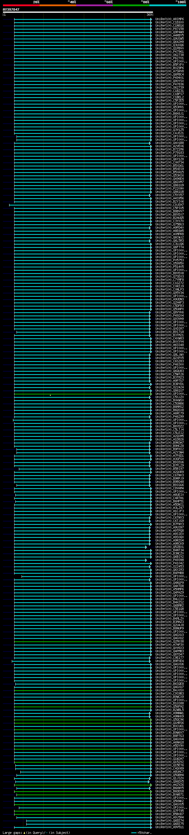
Task: Select label UniRef100_Q152V2
Action: [x=169, y=762]
